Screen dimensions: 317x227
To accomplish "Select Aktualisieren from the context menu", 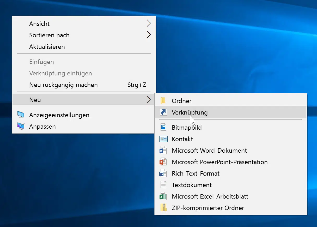I will pos(47,47).
